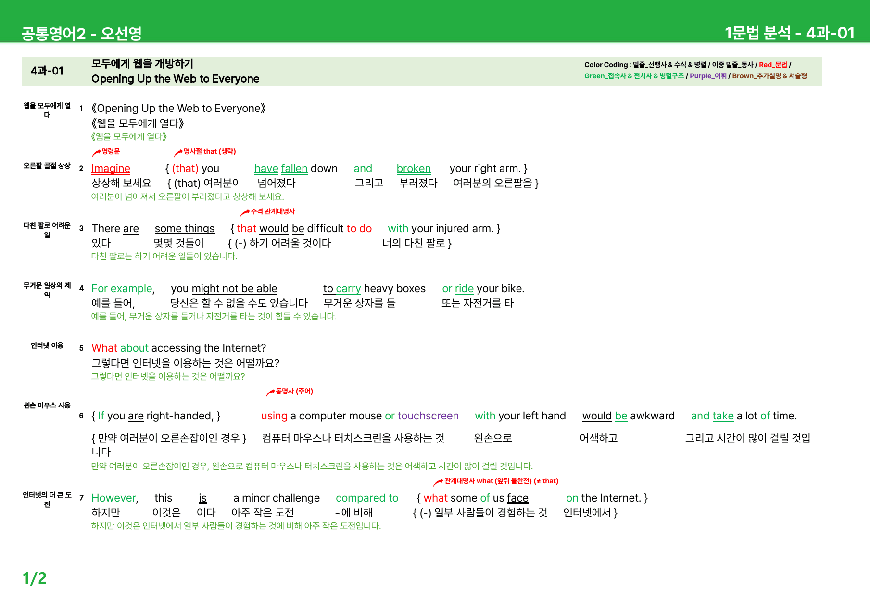Click the green underlined word broken
Screen dimensions: 870x614
tap(414, 169)
